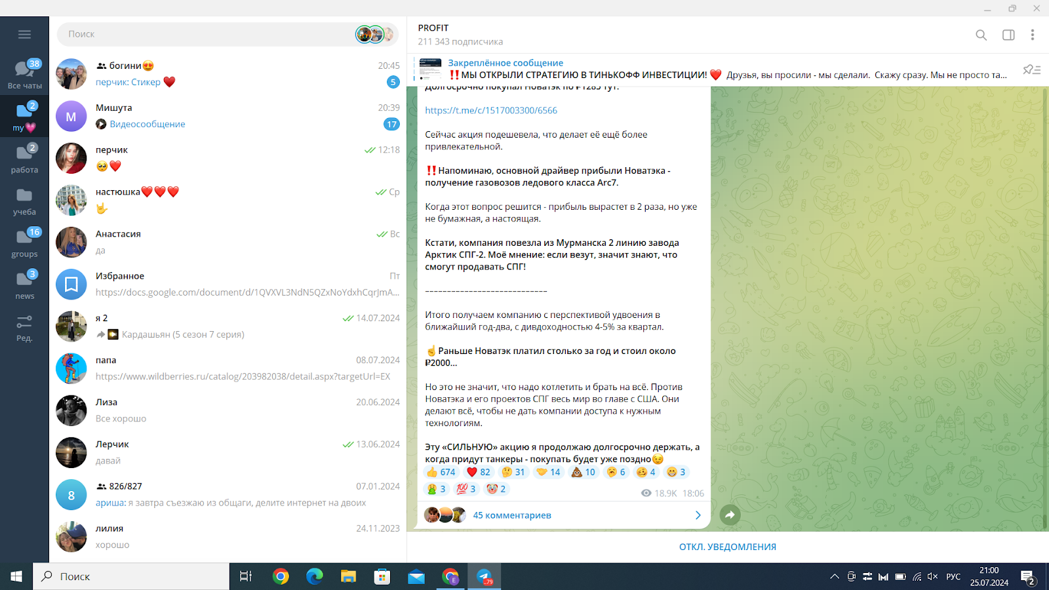Image resolution: width=1049 pixels, height=590 pixels.
Task: Toggle the thinking face reaction with 31
Action: point(513,472)
